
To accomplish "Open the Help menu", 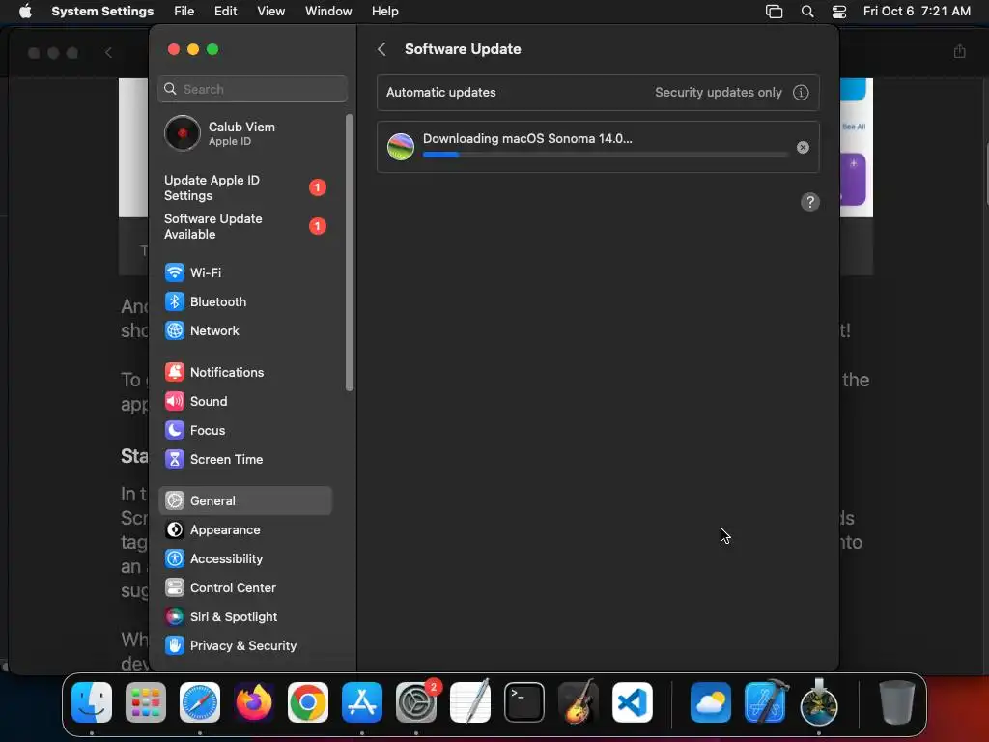I will [384, 12].
